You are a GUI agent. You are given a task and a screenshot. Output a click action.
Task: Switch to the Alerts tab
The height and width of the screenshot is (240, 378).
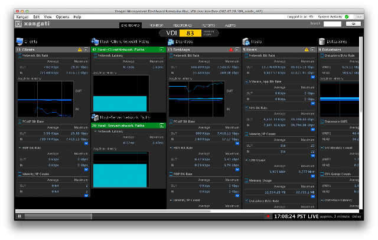[230, 25]
